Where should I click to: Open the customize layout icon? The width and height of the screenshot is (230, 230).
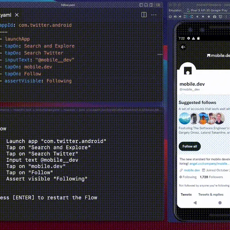[x=159, y=5]
